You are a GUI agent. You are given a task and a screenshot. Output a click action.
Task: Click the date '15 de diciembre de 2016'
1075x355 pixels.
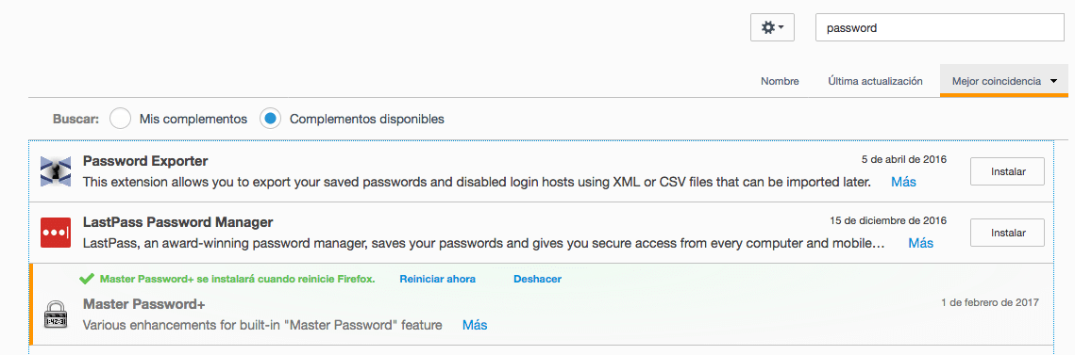888,220
